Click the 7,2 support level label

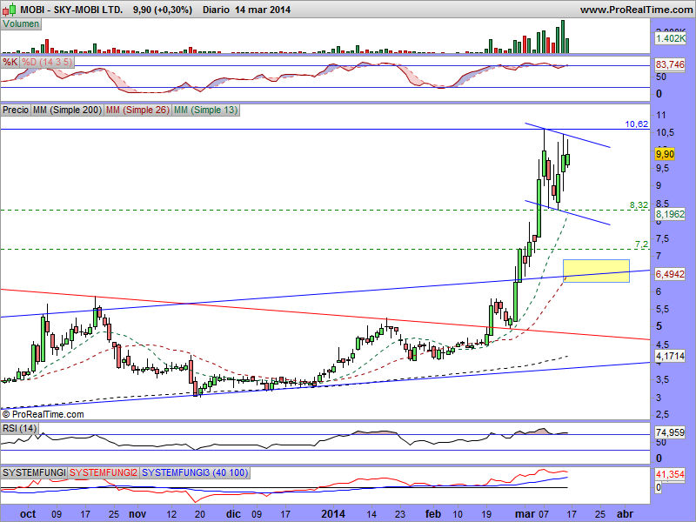pos(641,244)
